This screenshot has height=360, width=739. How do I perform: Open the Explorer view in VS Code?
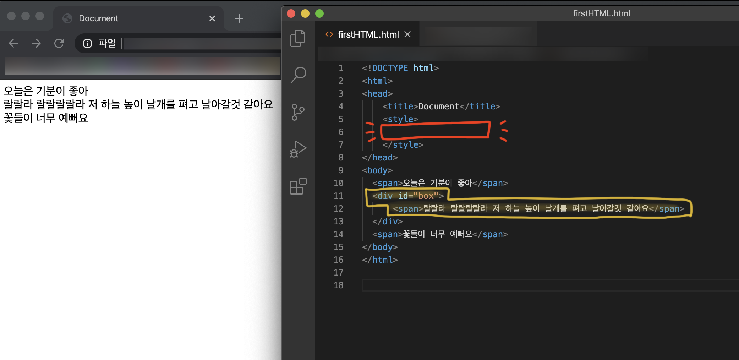298,38
